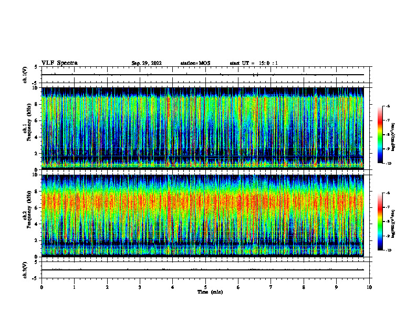Click the ch.1 spectrogram color scale bar
The width and height of the screenshot is (416, 322).
point(380,135)
